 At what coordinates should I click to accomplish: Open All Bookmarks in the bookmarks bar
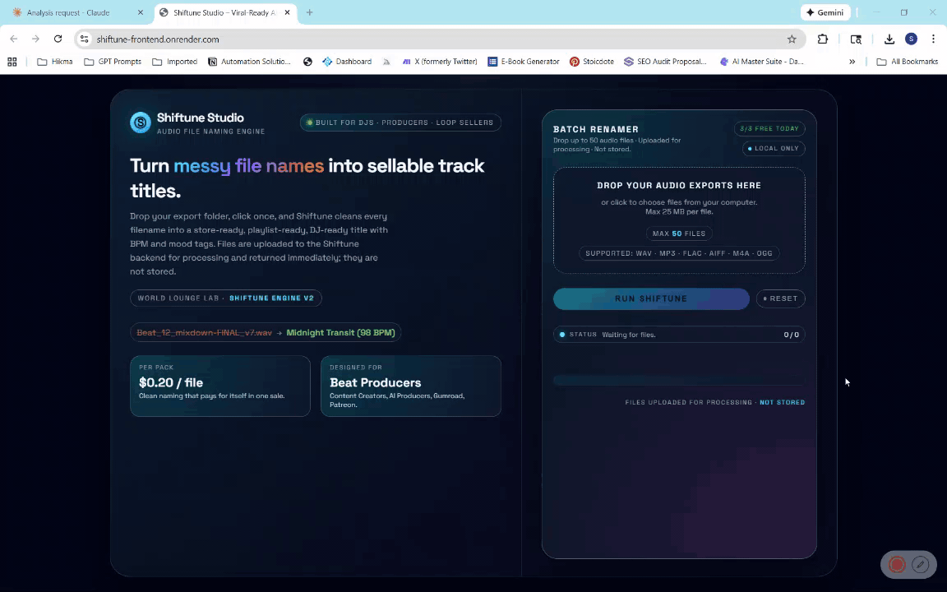pos(908,61)
